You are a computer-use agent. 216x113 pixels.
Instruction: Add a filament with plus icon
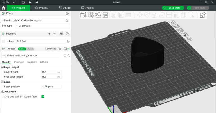point(49,34)
